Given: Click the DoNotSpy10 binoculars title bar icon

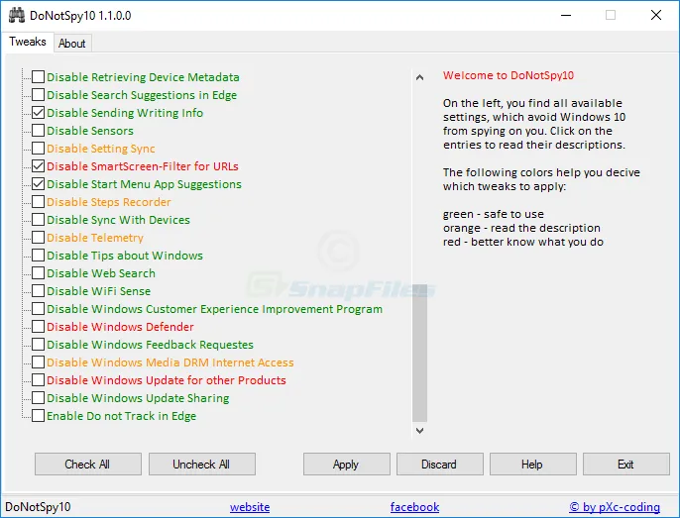Looking at the screenshot, I should (17, 15).
